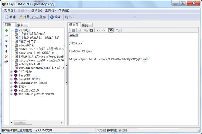Screen dimensions: 202x134
Task: Select tree item starting with http://www.xue51.com/soft
Action: click(41, 60)
